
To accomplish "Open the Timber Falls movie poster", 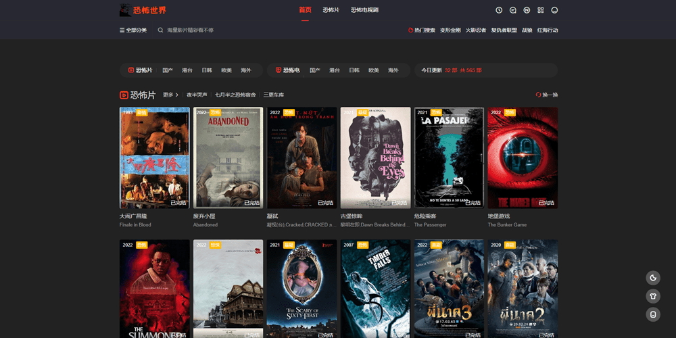I will point(375,289).
